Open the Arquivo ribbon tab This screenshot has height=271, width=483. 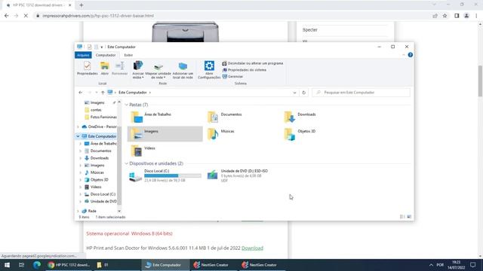click(x=83, y=55)
